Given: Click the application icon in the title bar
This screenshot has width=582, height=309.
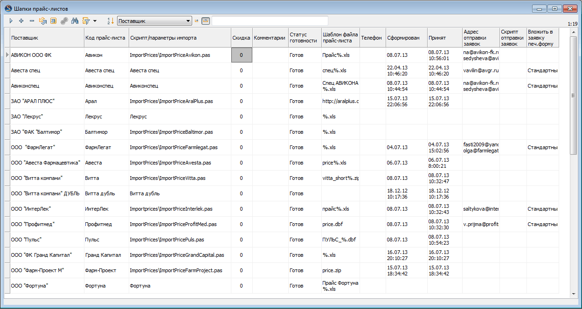Looking at the screenshot, I should [8, 9].
